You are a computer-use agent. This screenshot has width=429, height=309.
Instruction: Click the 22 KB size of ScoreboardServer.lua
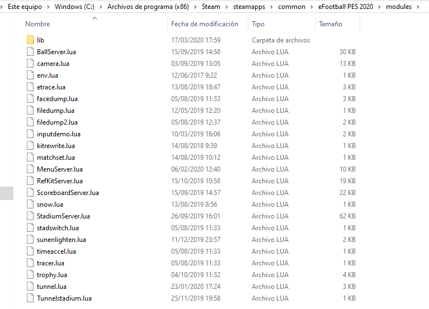pyautogui.click(x=347, y=193)
